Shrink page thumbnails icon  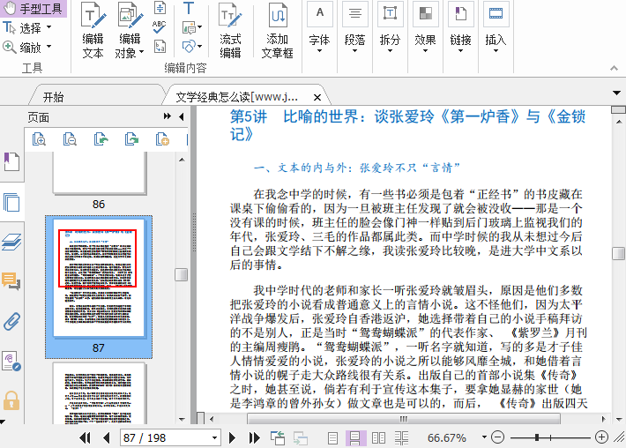70,139
